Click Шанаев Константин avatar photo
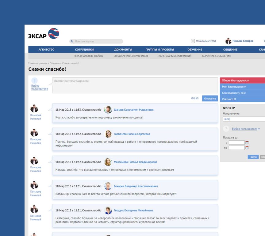265x236 pixels. 108,110
